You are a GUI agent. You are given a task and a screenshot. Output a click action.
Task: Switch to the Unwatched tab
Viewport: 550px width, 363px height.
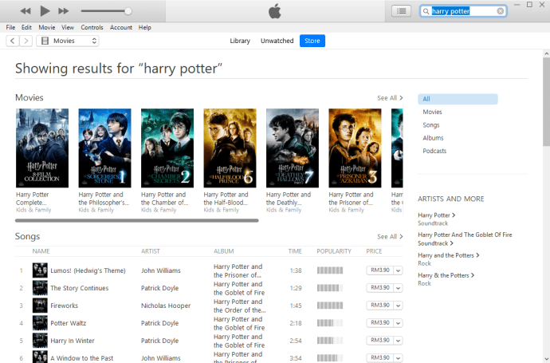(277, 41)
